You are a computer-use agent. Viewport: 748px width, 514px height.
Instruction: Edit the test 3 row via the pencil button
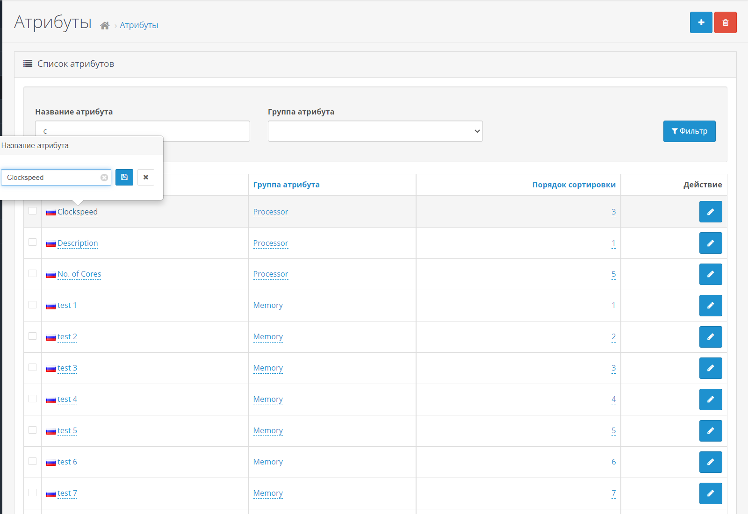click(x=711, y=368)
